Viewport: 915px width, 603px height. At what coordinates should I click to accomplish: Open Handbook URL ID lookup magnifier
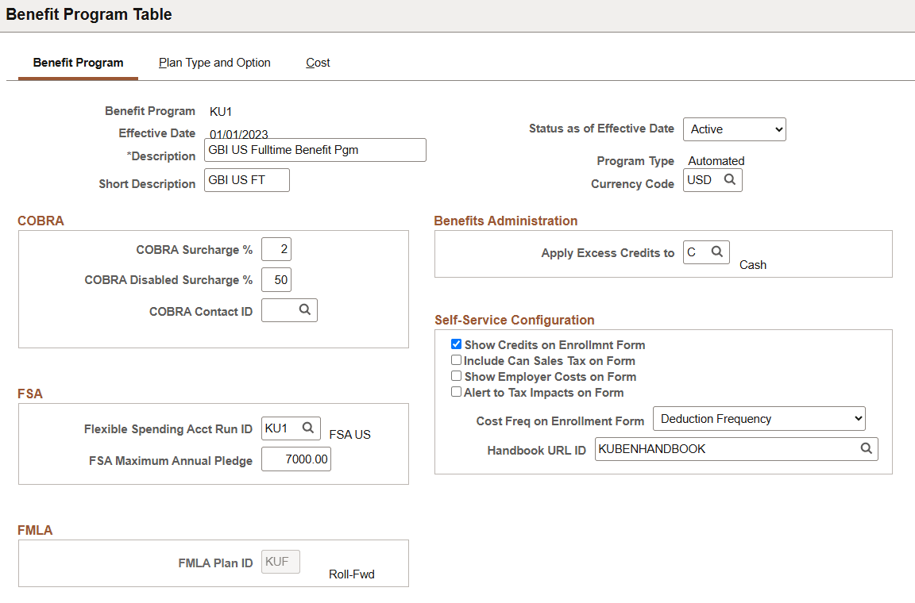(x=866, y=448)
